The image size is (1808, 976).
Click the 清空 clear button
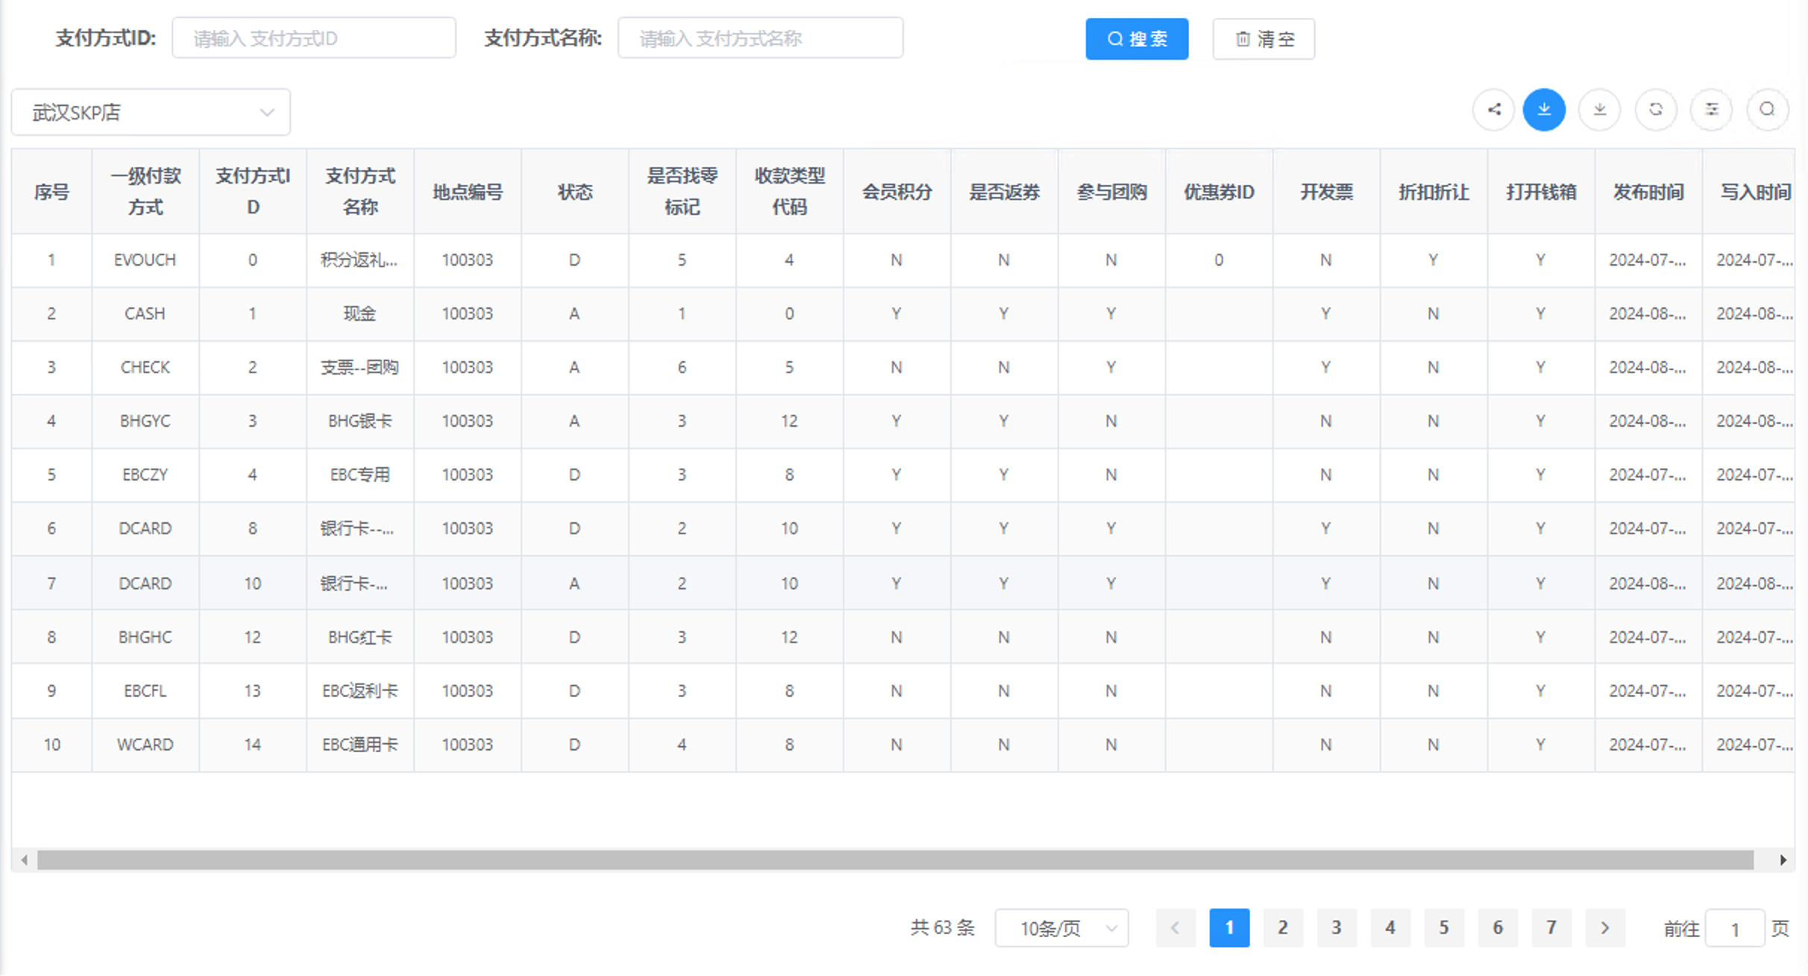pos(1263,38)
